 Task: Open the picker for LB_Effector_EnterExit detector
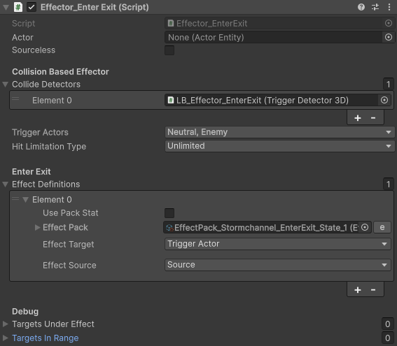point(384,101)
